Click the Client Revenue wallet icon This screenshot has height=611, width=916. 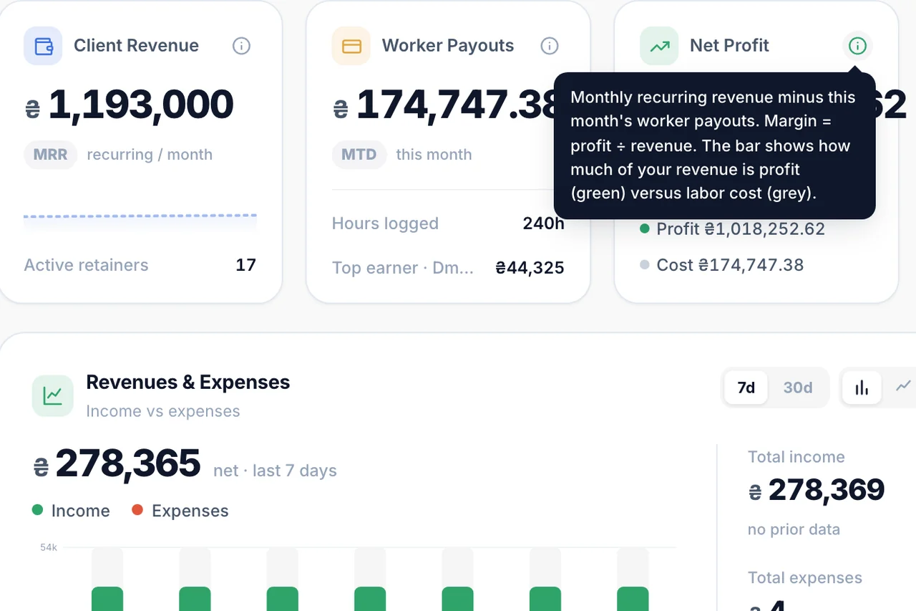(x=43, y=46)
